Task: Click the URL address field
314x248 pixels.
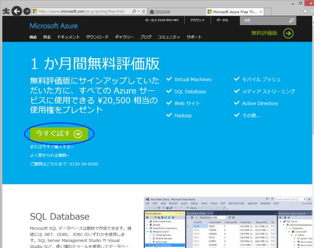Action: tap(82, 12)
